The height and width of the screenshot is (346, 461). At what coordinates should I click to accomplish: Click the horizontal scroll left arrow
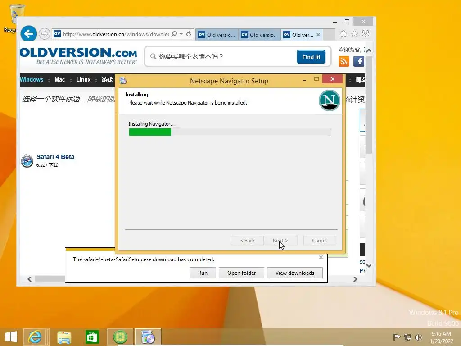(29, 279)
